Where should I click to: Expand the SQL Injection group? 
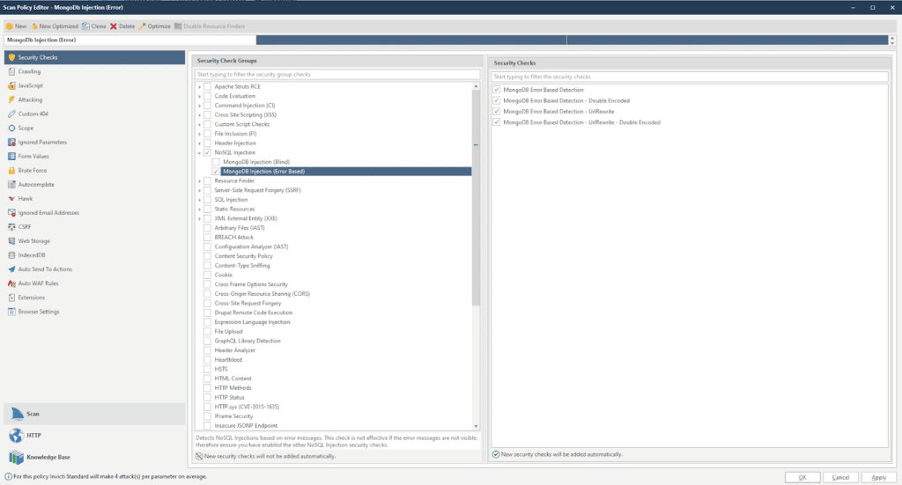pos(200,200)
